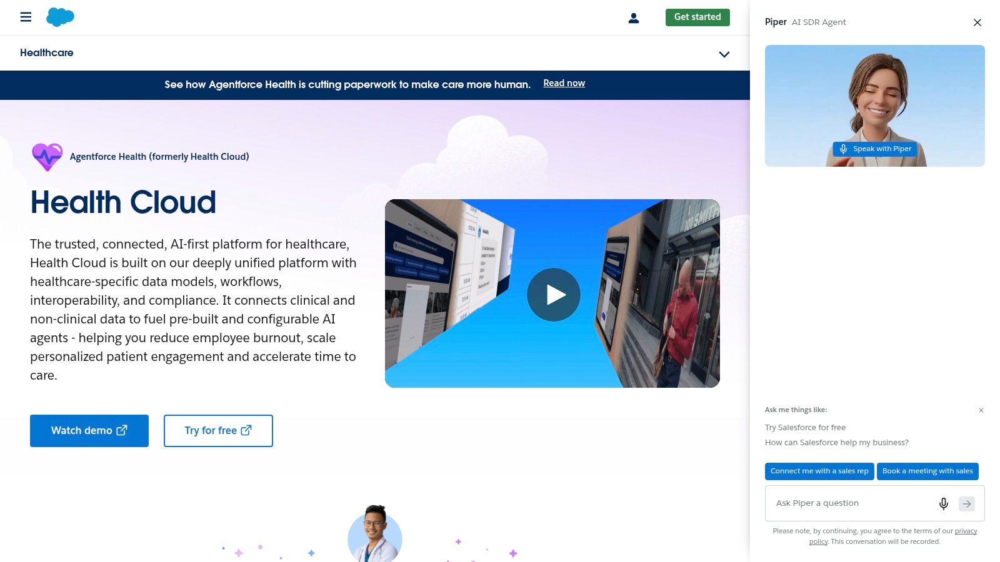Open the user account login icon
This screenshot has width=1000, height=562.
pyautogui.click(x=634, y=18)
